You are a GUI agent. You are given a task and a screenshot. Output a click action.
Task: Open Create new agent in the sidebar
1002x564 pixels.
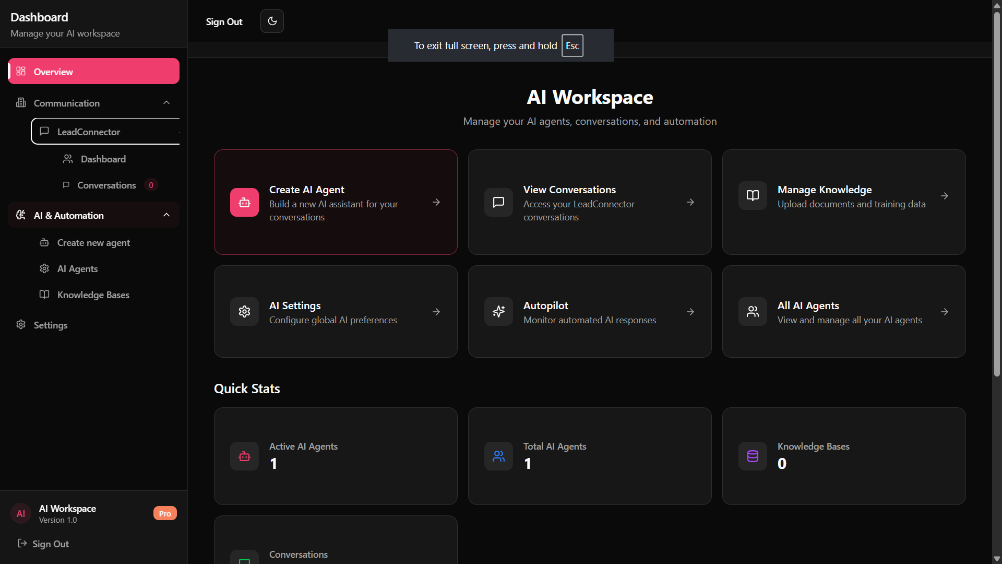pos(93,242)
